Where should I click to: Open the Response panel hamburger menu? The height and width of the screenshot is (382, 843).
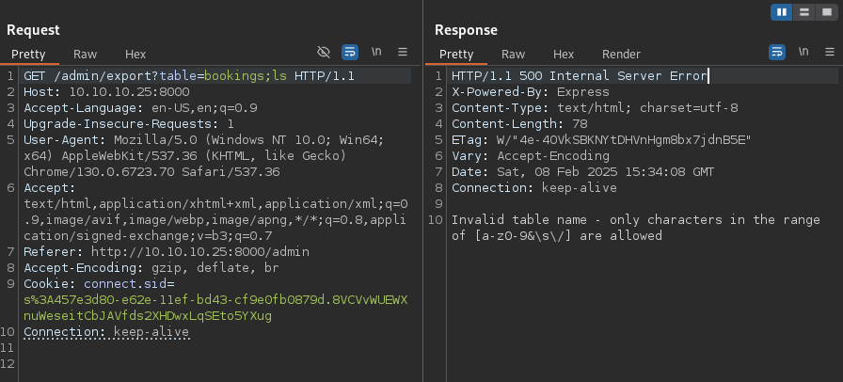830,53
